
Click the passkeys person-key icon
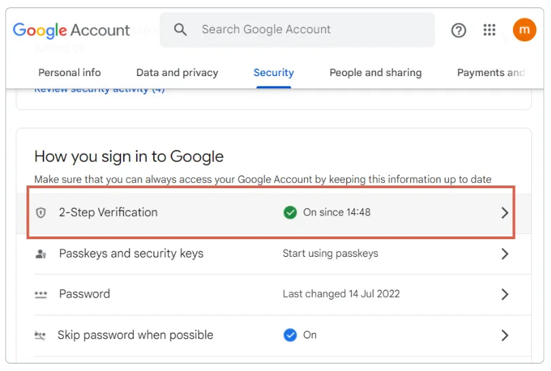[41, 254]
